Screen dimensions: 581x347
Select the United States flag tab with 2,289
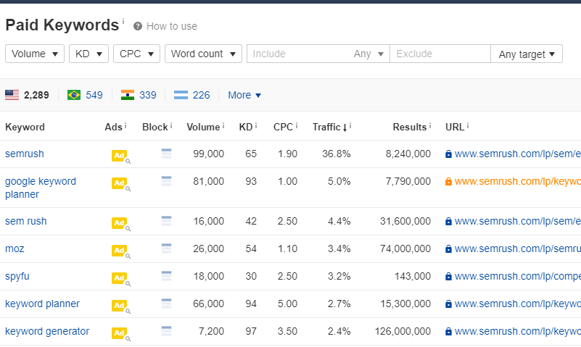tap(27, 95)
